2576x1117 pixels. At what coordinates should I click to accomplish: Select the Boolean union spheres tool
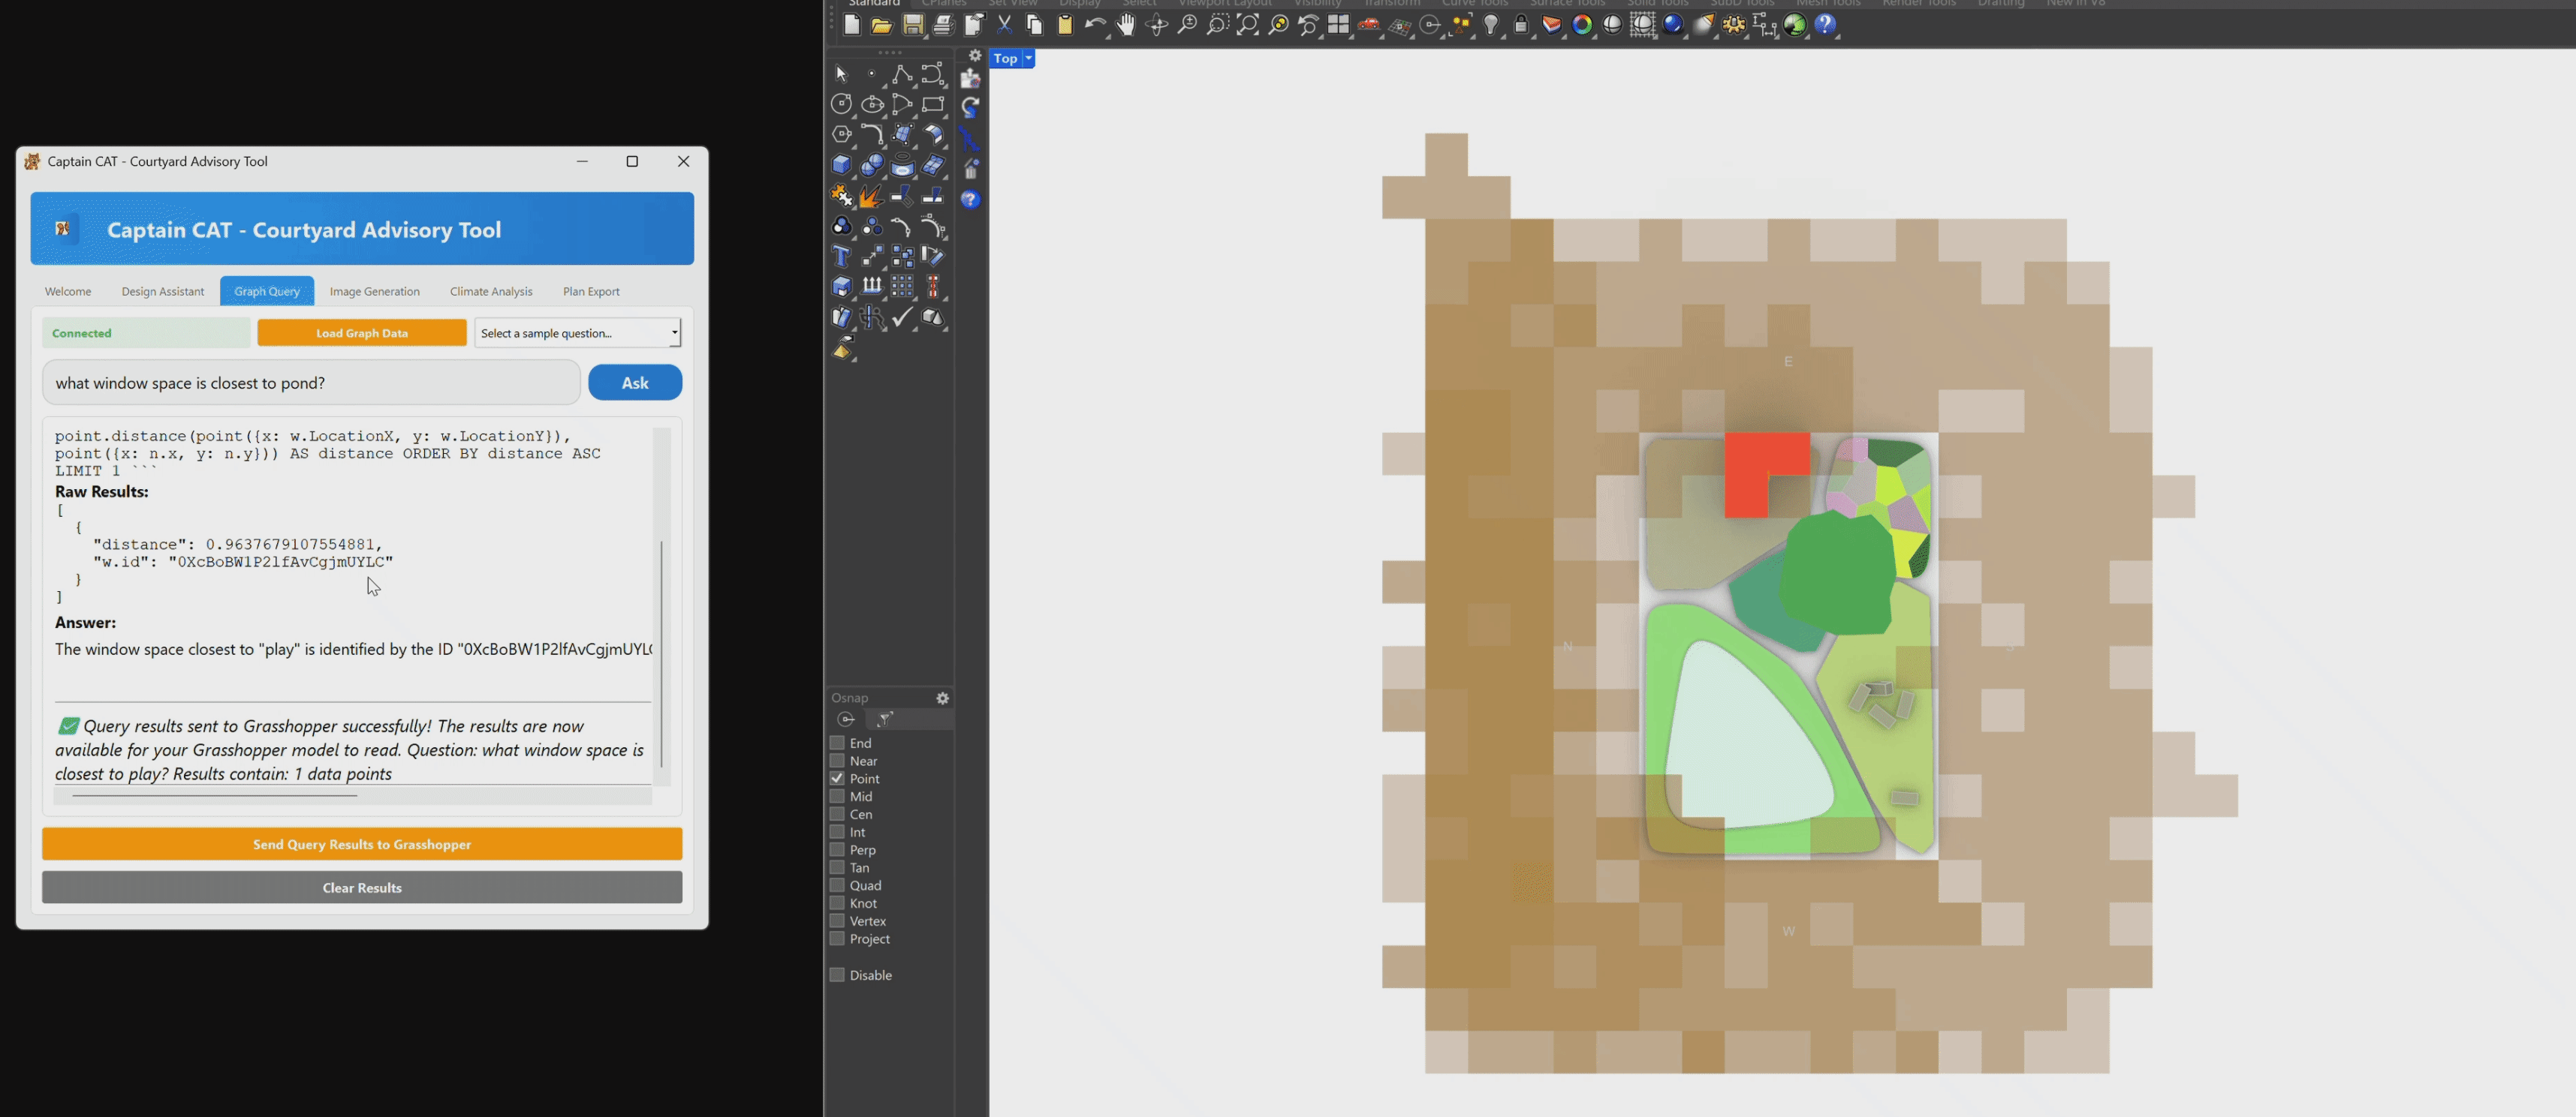tap(872, 166)
